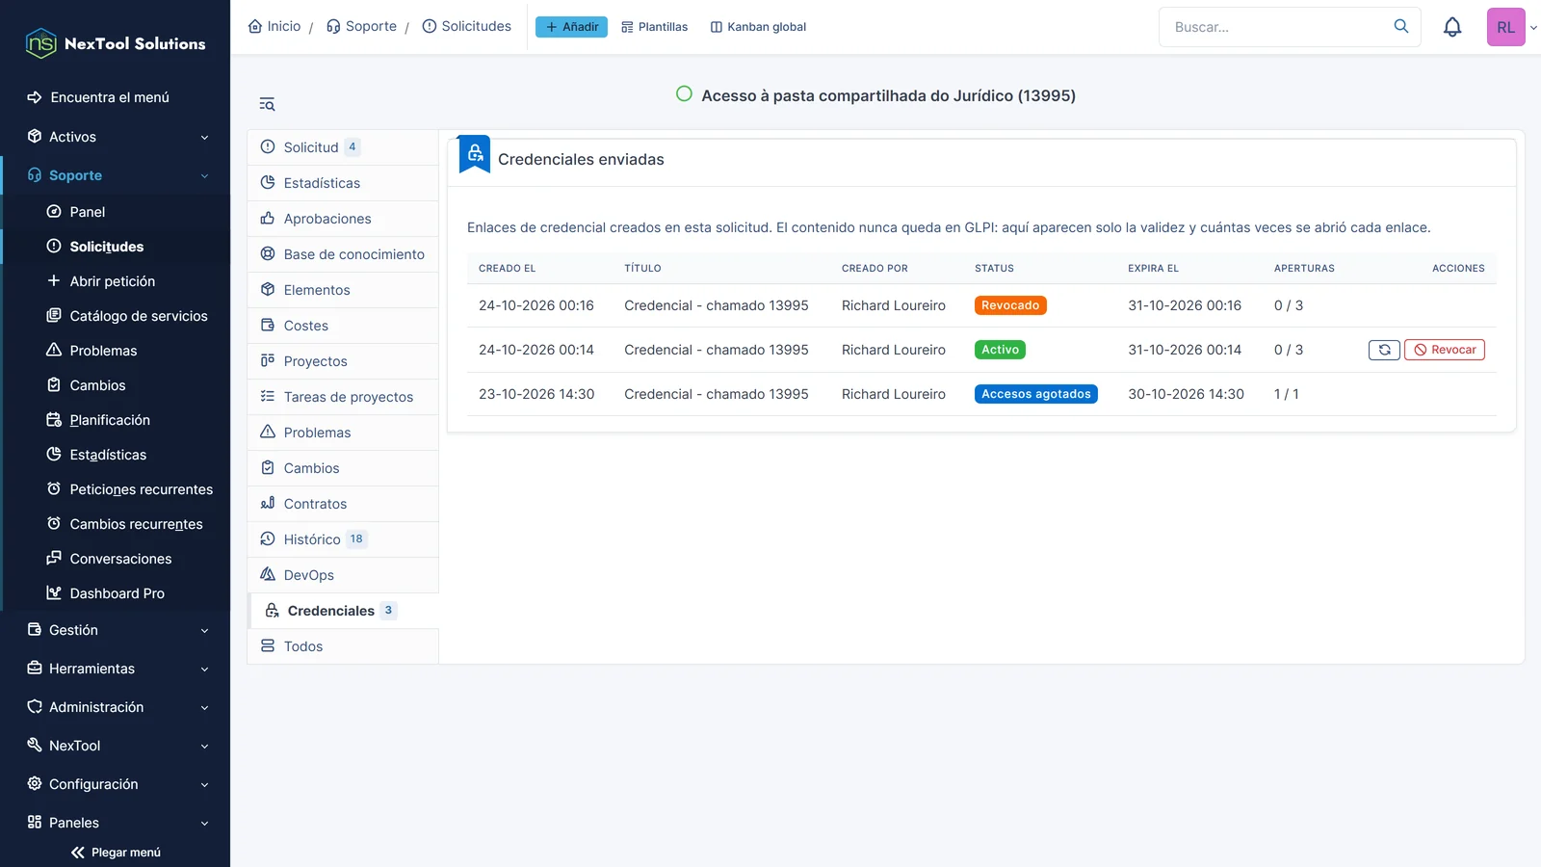This screenshot has height=867, width=1541.
Task: Open the DevOps tab
Action: pyautogui.click(x=343, y=575)
